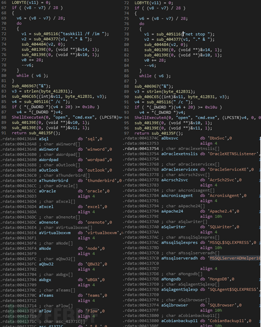The width and height of the screenshot is (261, 327).
Task: Click the address .rdata:004136A4
Action: point(18,139)
